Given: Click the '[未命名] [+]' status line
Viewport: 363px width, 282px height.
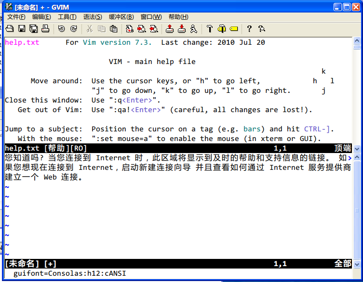Looking at the screenshot, I should point(178,264).
